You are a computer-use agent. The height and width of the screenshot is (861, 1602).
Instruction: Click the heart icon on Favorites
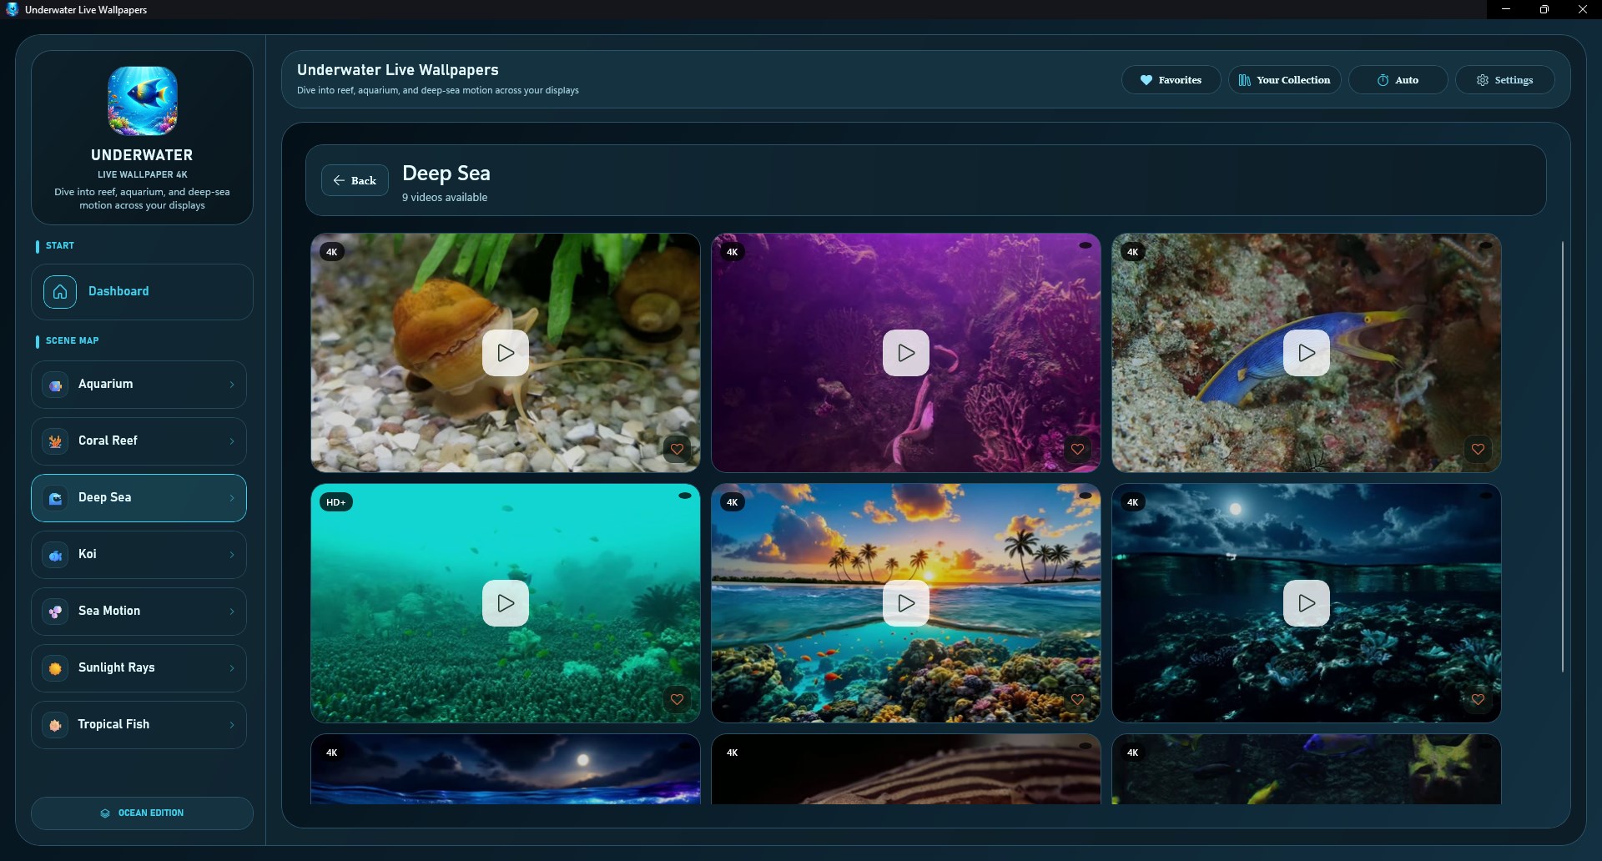click(x=1146, y=80)
